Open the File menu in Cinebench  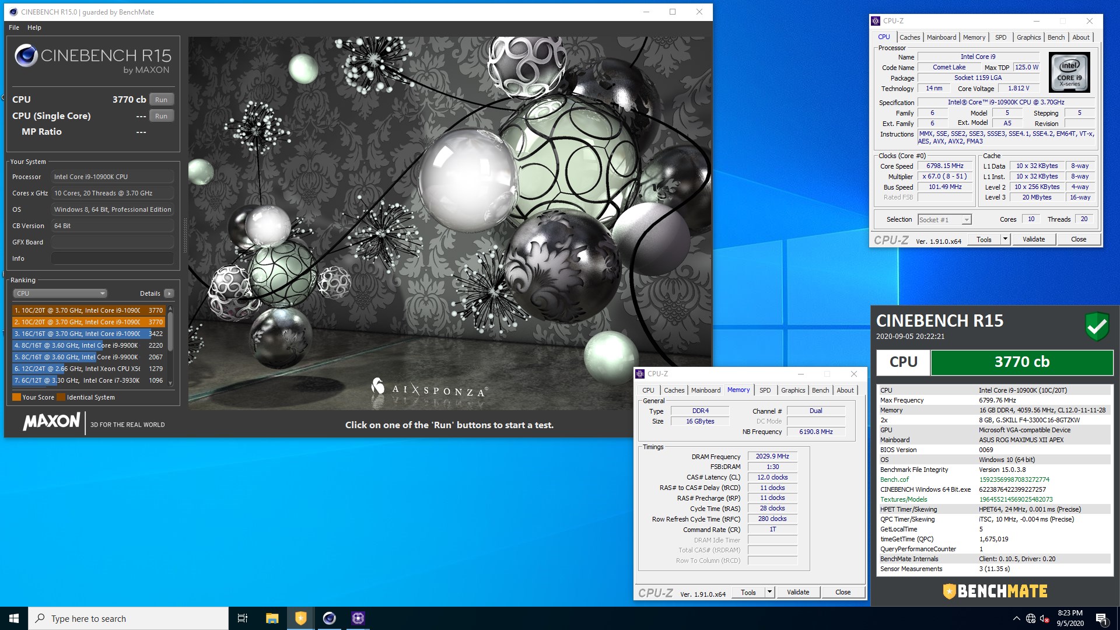[14, 27]
